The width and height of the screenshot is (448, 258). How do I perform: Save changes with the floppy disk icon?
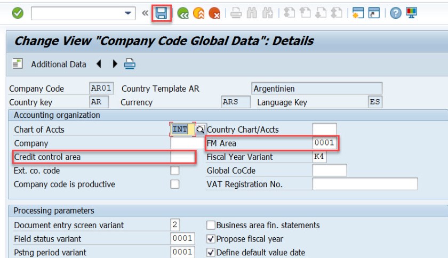tap(161, 13)
